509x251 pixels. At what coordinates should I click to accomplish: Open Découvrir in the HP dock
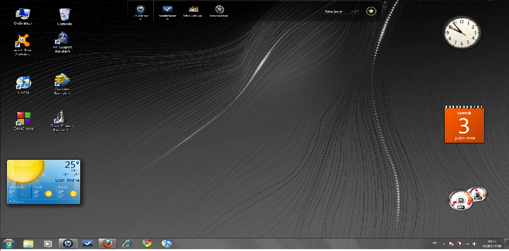pyautogui.click(x=193, y=10)
